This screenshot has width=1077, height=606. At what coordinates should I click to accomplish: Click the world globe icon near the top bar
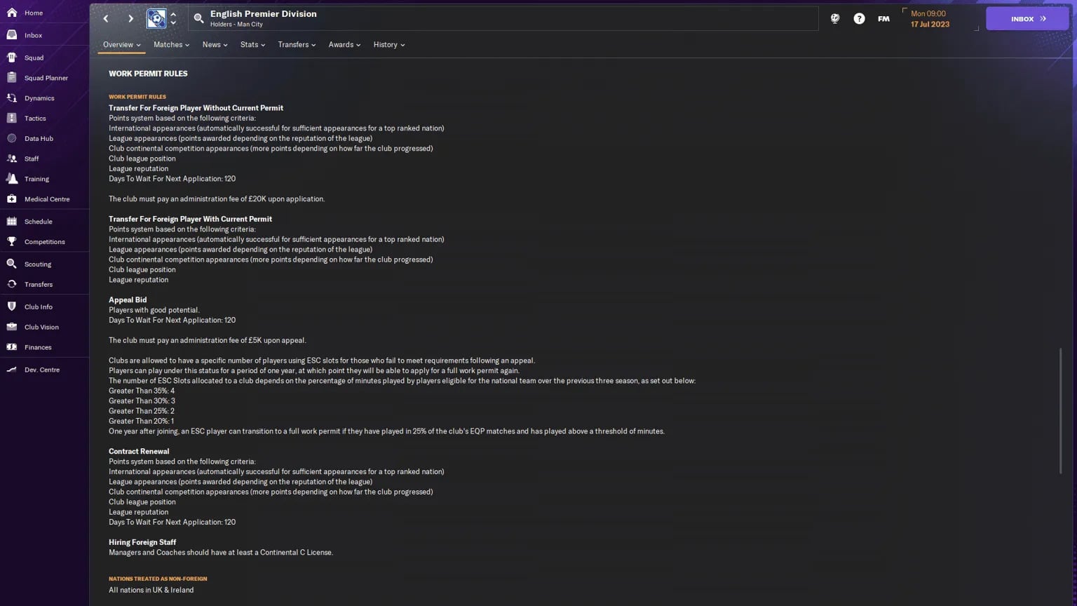pyautogui.click(x=834, y=19)
